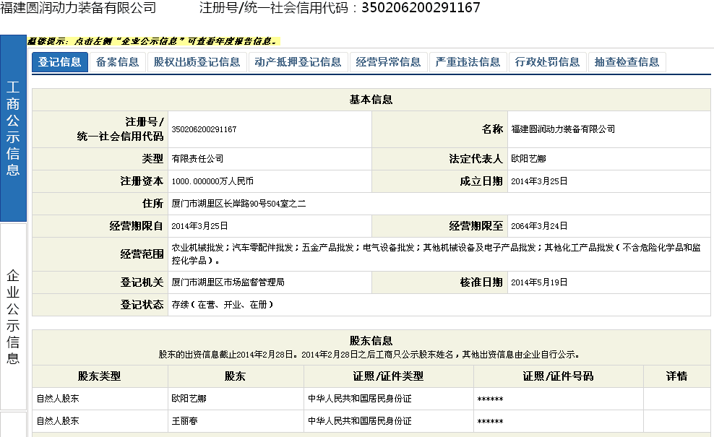Screen dimensions: 714x437
Task: Click shareholder 王丽春 in the shareholder table
Action: [184, 420]
